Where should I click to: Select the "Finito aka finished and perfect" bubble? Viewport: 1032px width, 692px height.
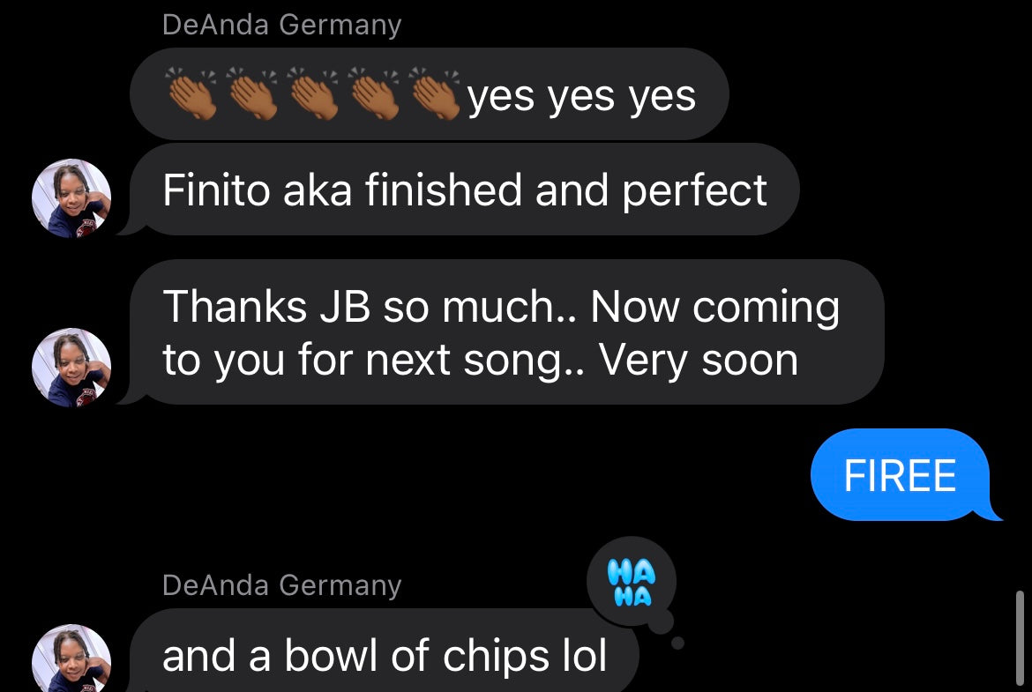coord(465,190)
